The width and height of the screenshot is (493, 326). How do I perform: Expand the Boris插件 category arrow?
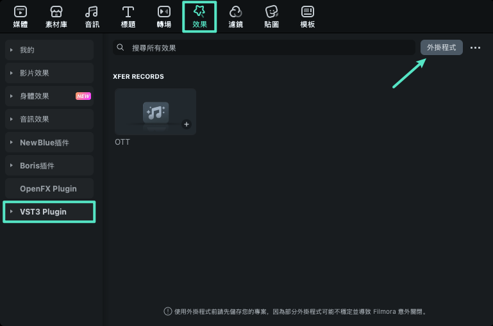12,165
